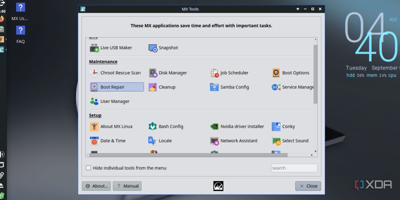Open Date & Time settings

108,141
